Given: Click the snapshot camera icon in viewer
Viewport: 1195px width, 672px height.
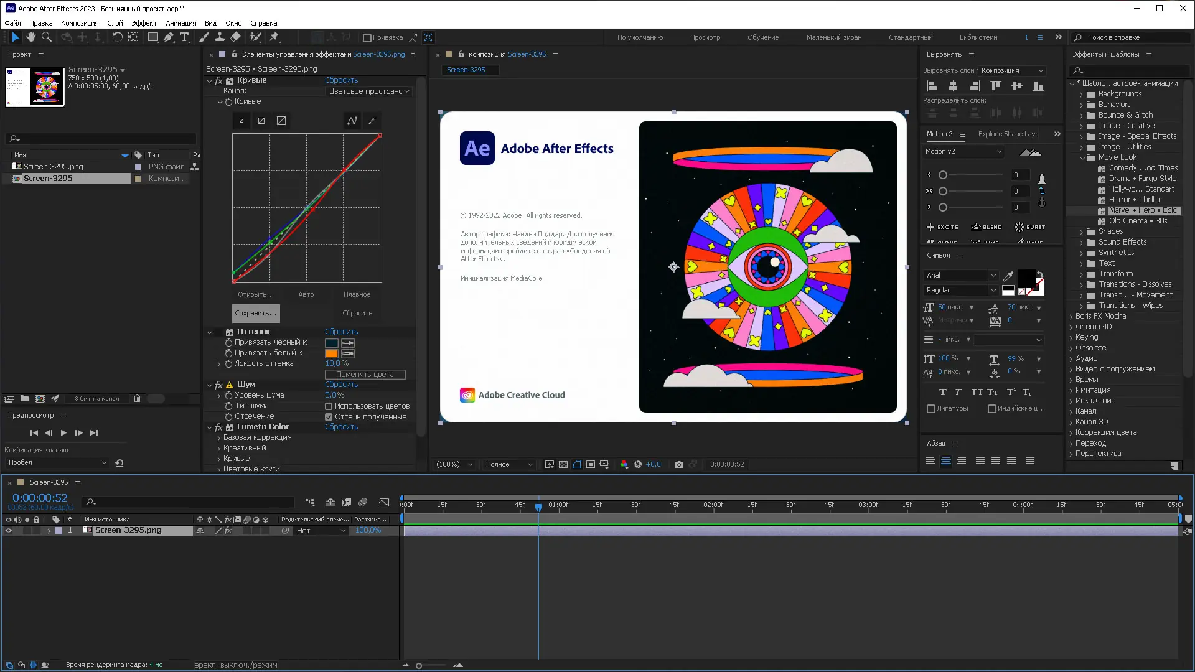Looking at the screenshot, I should tap(679, 464).
